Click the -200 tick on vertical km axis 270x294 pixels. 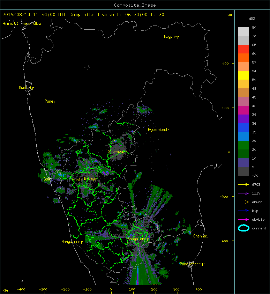(224, 197)
